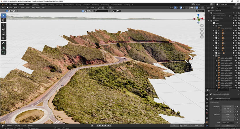Collapse the Transform panel
This screenshot has height=129, width=240.
click(215, 103)
